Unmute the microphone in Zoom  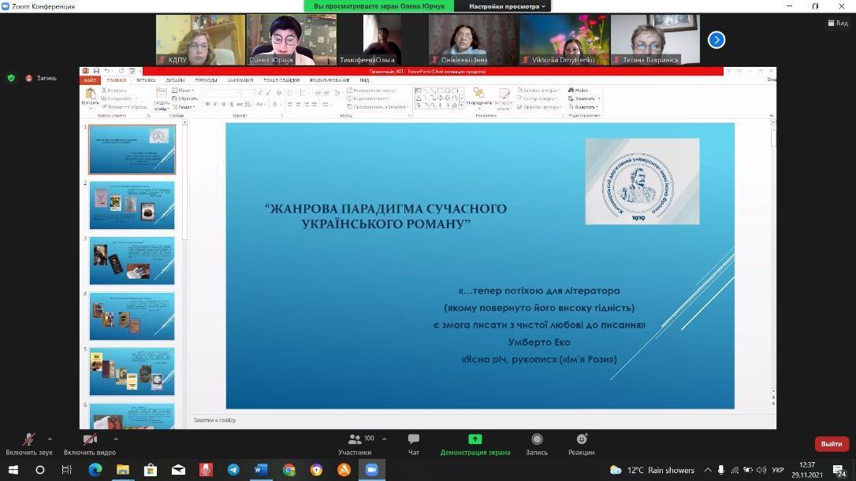click(x=29, y=442)
